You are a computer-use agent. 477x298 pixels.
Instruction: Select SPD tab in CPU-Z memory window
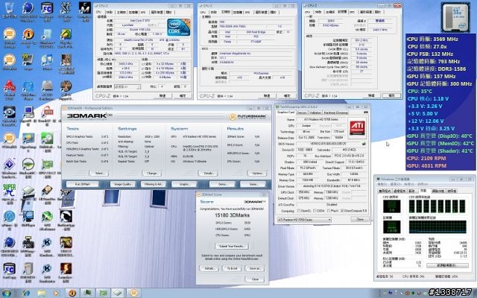tap(352, 12)
